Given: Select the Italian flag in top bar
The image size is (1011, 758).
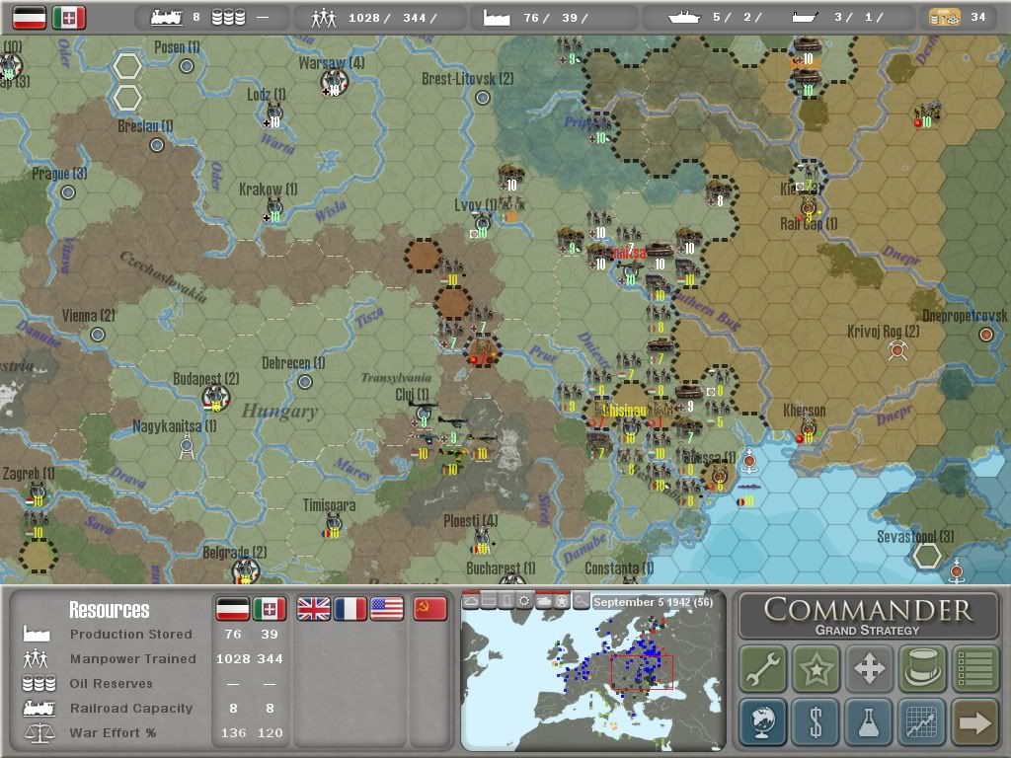Looking at the screenshot, I should click(x=69, y=18).
